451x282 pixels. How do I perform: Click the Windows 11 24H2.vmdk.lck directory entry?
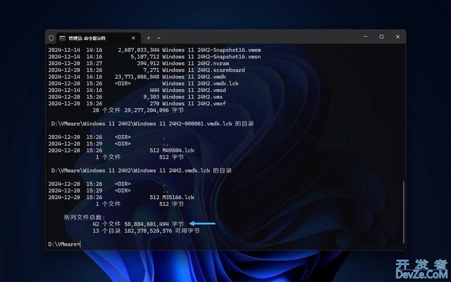pyautogui.click(x=143, y=84)
